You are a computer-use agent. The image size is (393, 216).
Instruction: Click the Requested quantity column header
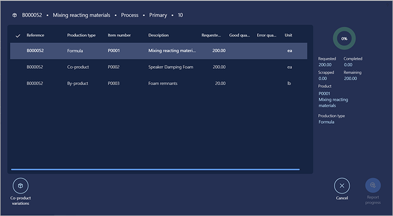click(x=211, y=35)
